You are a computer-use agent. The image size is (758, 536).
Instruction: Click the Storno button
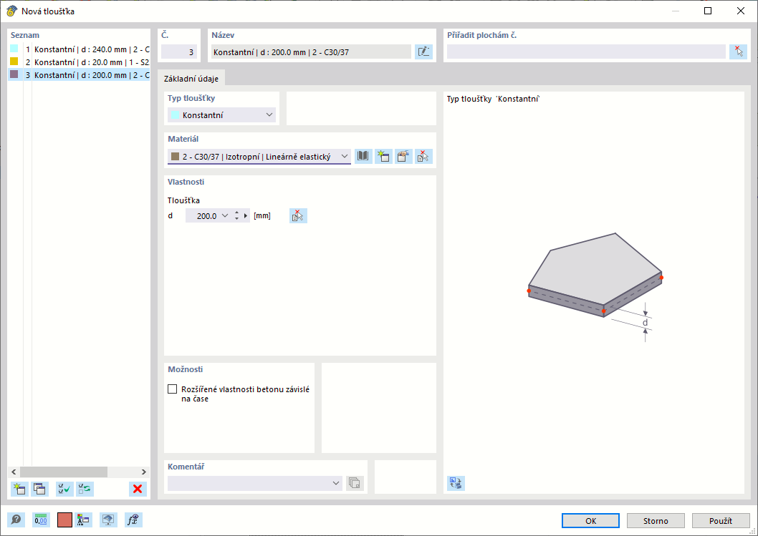[x=656, y=520]
